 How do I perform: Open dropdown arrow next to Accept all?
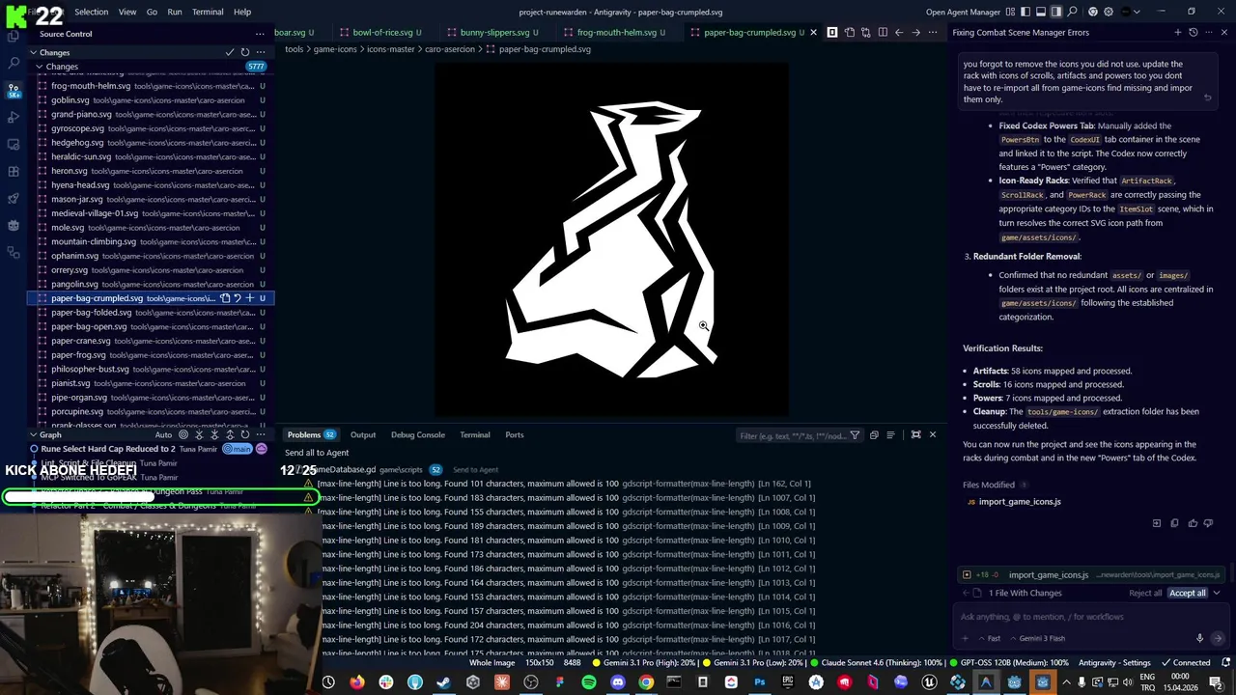point(1216,593)
